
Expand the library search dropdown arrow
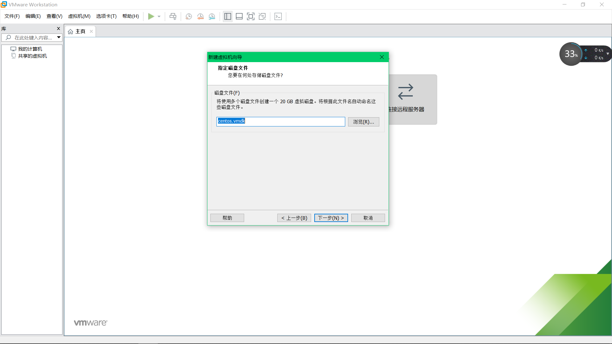(x=59, y=37)
